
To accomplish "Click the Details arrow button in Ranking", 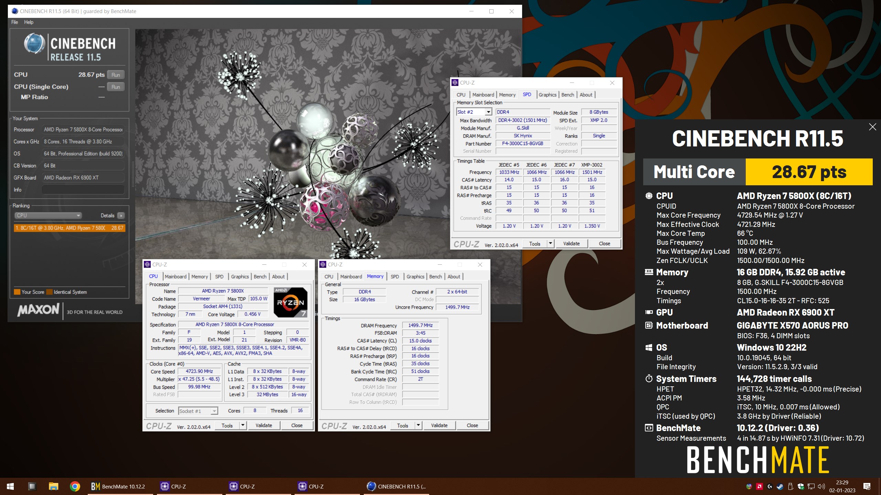I will click(x=121, y=216).
